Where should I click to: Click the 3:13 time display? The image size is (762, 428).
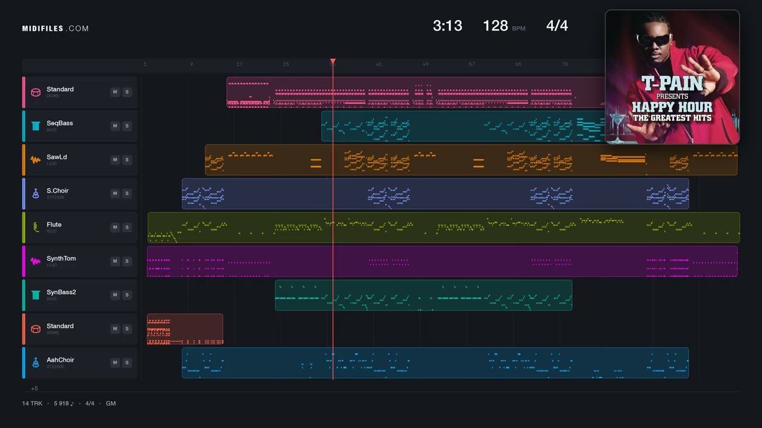(x=448, y=26)
